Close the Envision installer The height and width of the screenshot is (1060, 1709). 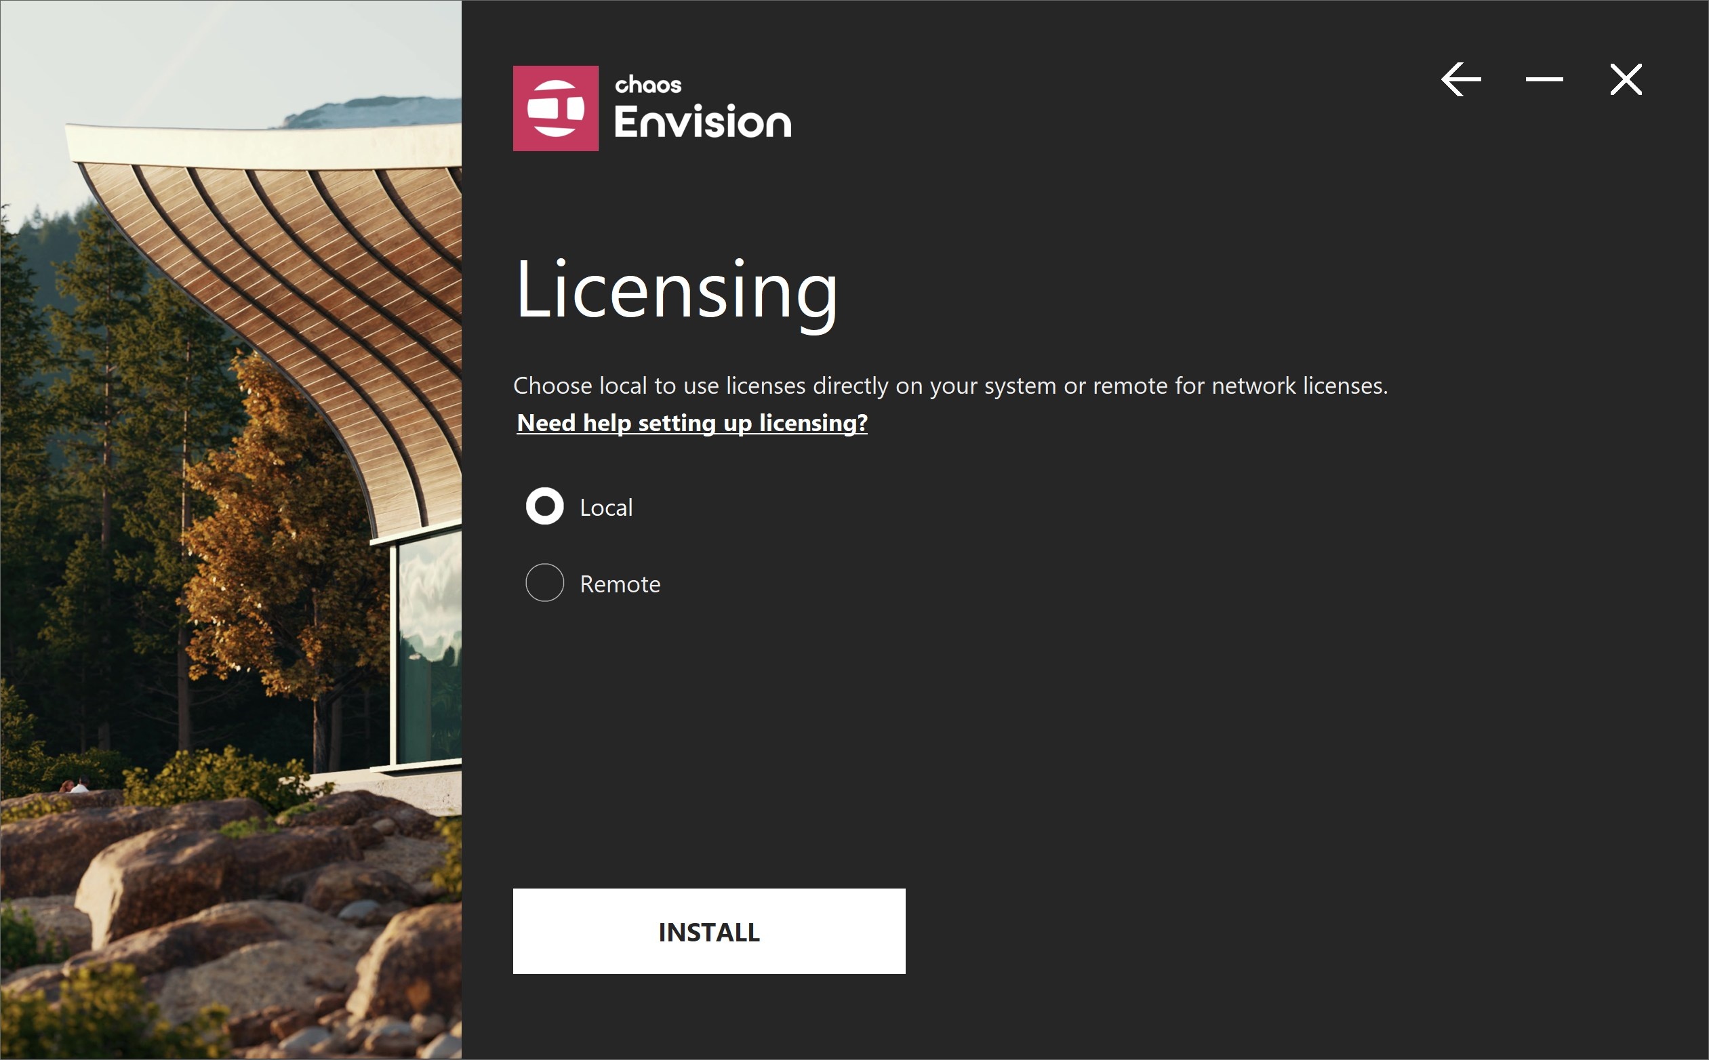[1626, 79]
